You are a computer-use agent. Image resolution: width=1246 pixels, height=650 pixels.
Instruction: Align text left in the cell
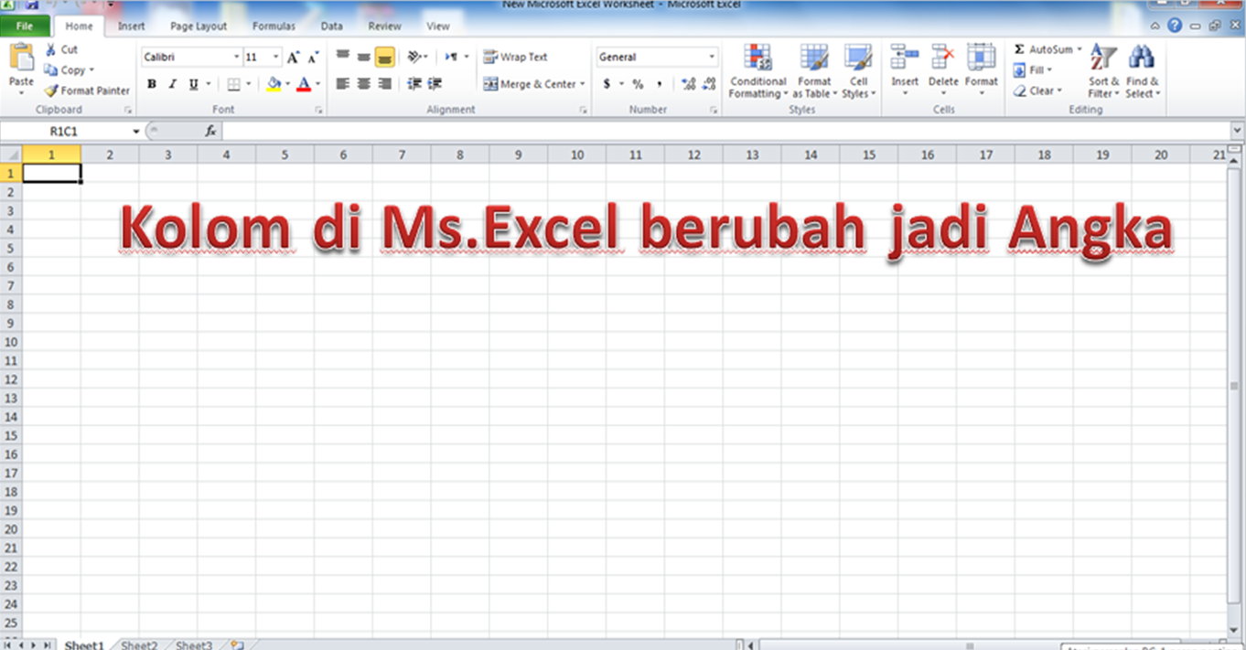[x=343, y=84]
